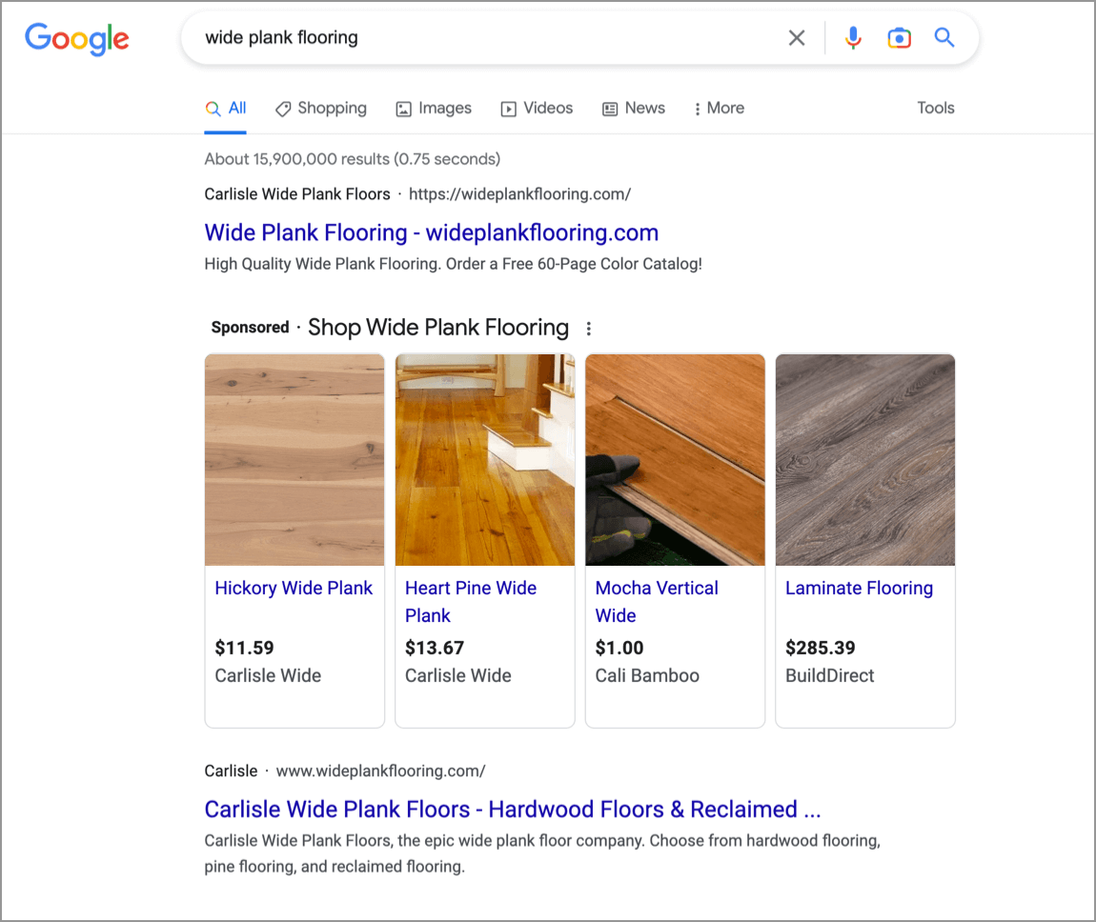Click the BuildDirect seller name
Screen dimensions: 1096x922
pos(830,676)
